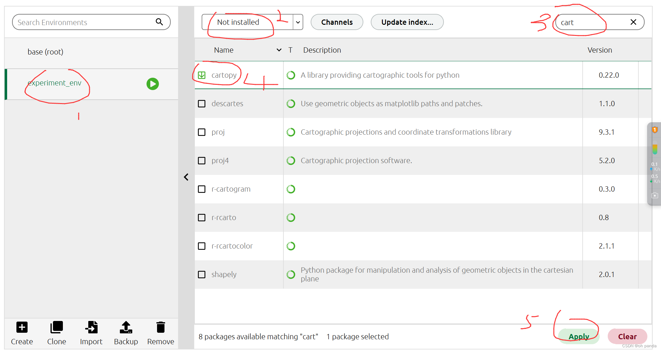The height and width of the screenshot is (351, 661).
Task: Toggle the Name column sort chevron
Action: (x=279, y=50)
